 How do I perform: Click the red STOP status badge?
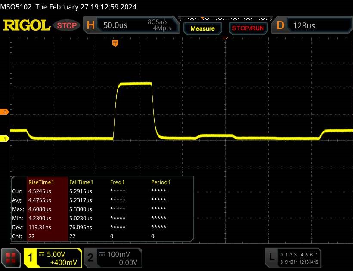67,25
